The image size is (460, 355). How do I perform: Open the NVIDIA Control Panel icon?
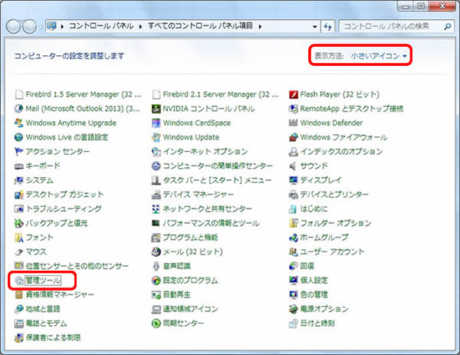(156, 109)
